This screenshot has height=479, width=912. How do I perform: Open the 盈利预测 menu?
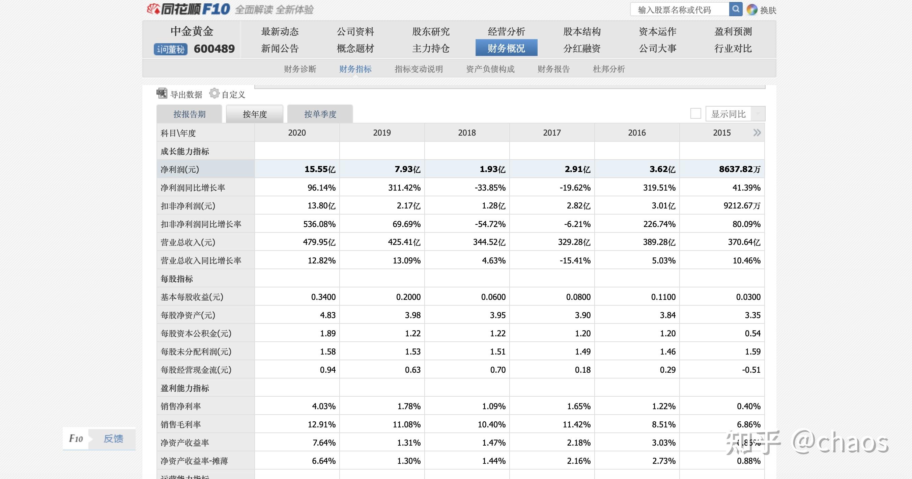tap(733, 31)
